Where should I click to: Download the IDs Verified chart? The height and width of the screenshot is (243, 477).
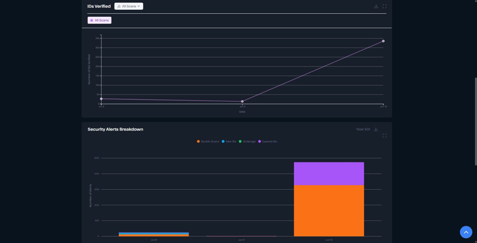(376, 6)
